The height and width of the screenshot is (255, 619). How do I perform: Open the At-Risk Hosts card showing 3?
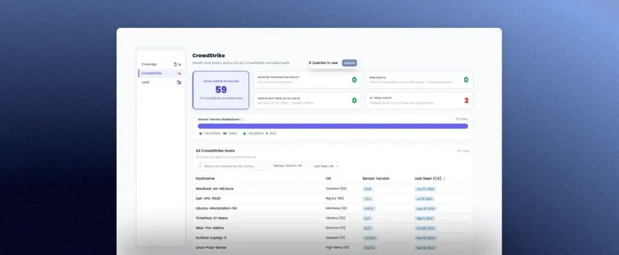pos(419,101)
